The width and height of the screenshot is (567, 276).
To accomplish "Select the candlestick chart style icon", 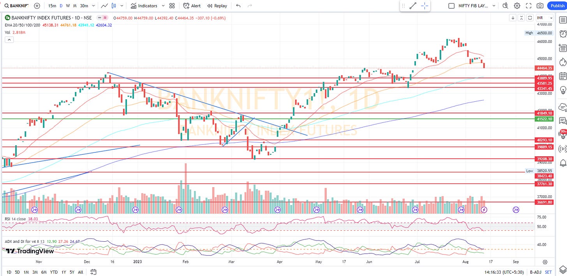I will point(114,6).
